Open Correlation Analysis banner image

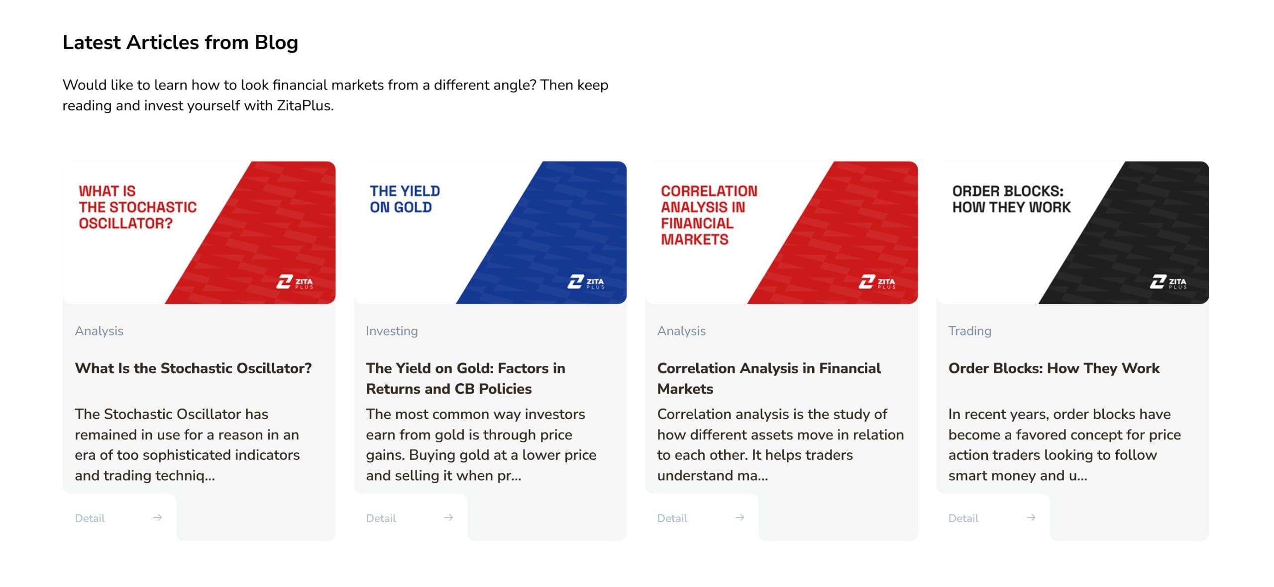coord(781,232)
